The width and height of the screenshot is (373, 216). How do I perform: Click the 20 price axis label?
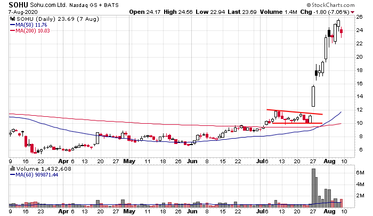[360, 57]
